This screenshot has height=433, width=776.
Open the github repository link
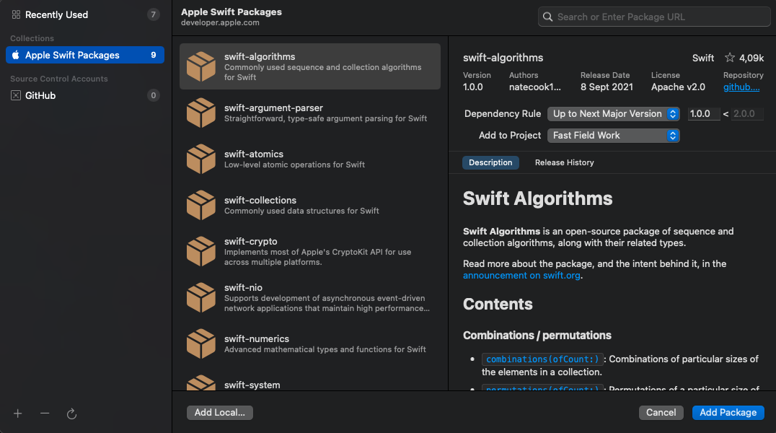point(741,87)
